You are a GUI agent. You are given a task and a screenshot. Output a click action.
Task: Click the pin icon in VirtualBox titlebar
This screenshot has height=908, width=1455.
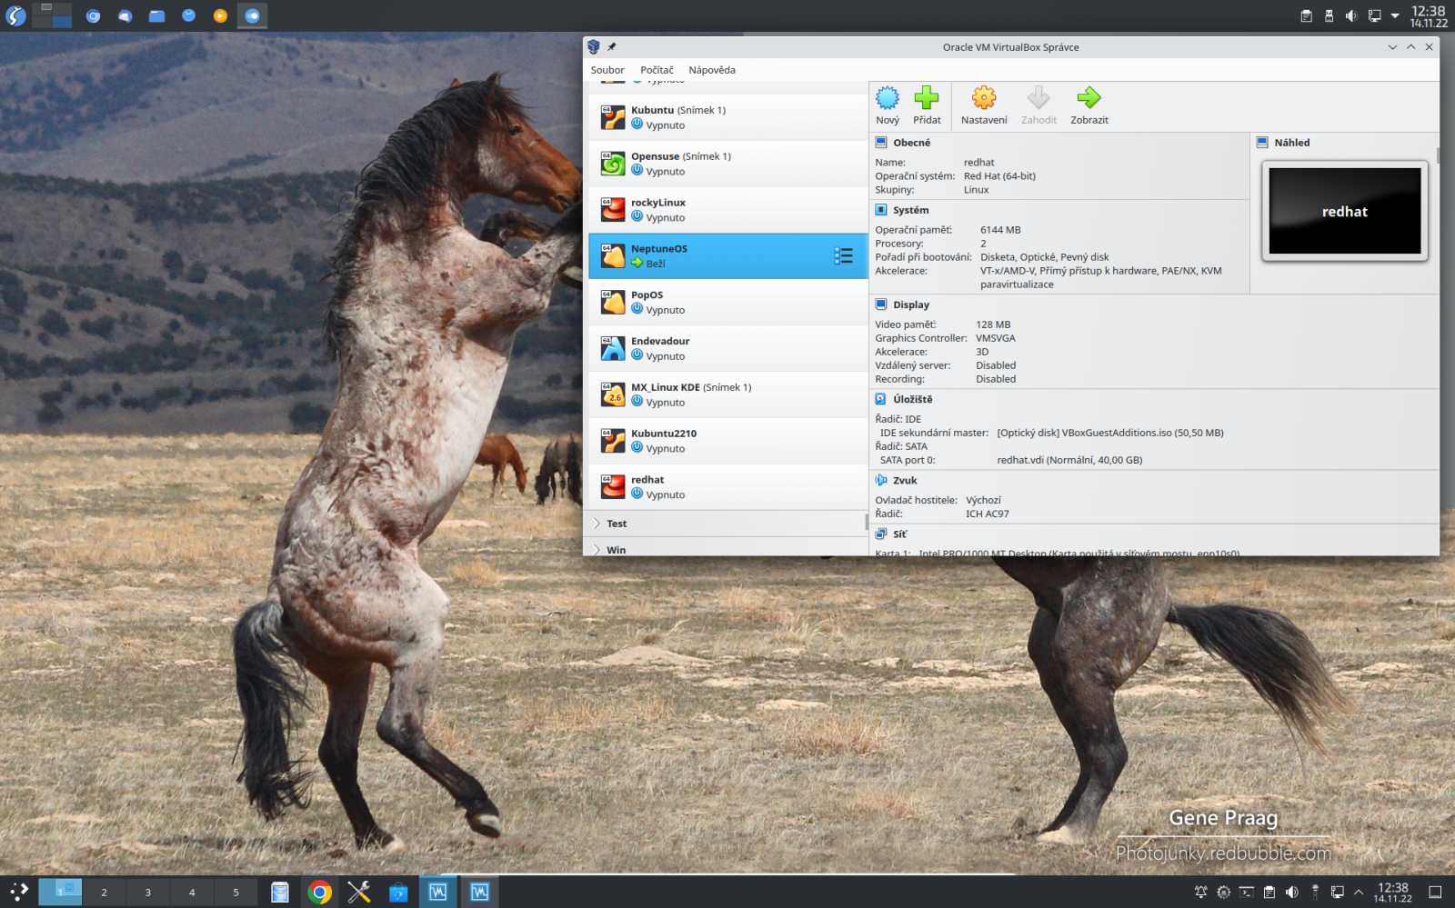click(x=612, y=47)
